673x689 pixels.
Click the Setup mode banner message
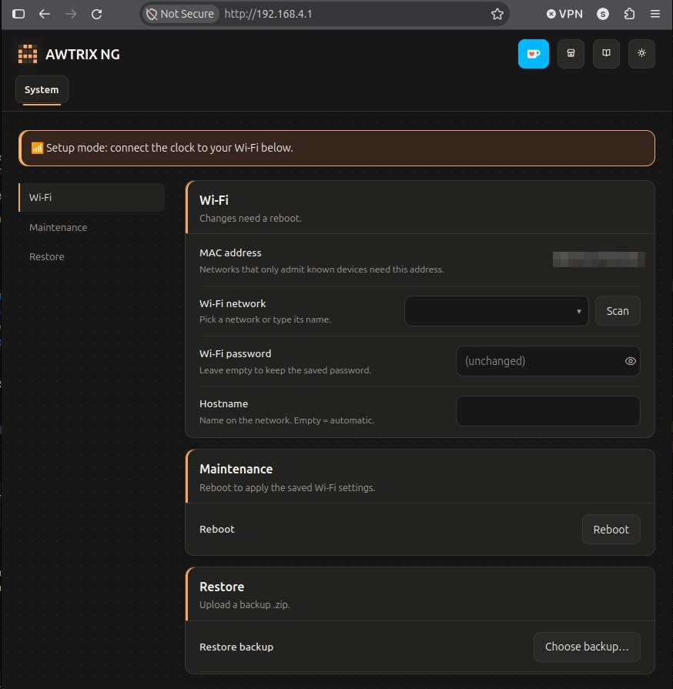tap(336, 148)
